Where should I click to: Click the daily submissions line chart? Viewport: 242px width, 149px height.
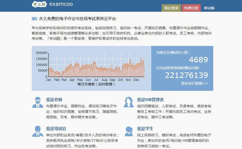coord(95,64)
